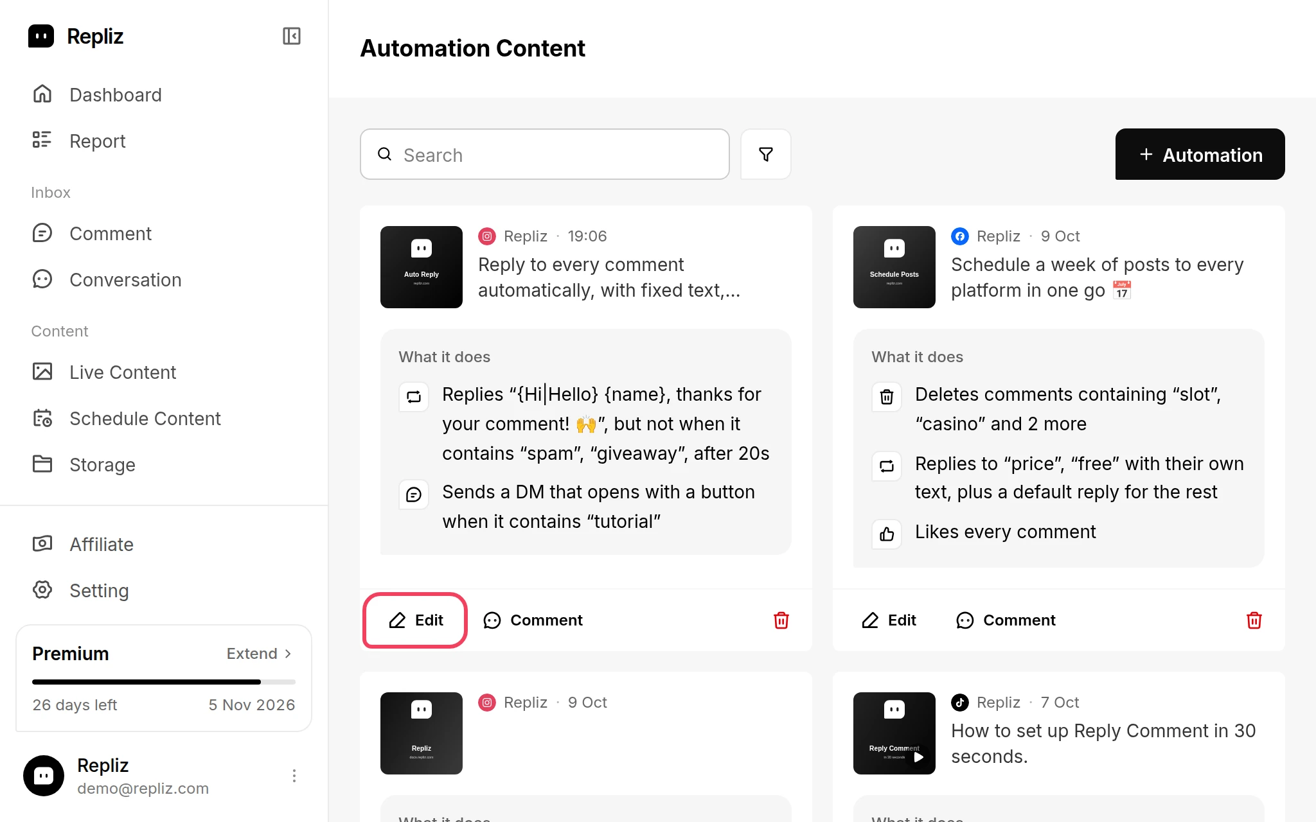Screen dimensions: 1316x822
Task: Click “Reply to every comment automatically” title
Action: (609, 277)
